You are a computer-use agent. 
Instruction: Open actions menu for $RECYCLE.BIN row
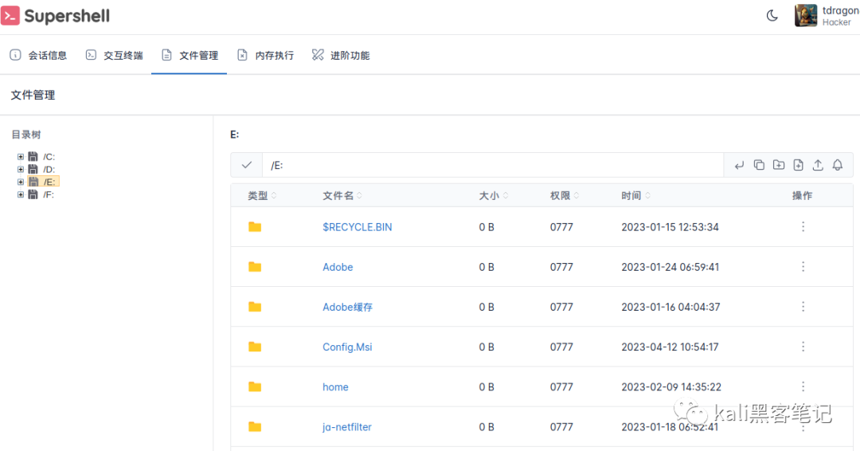point(803,226)
